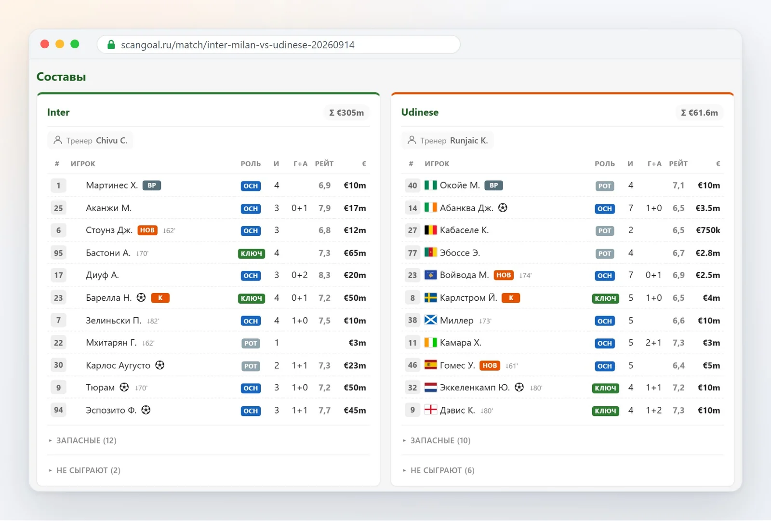
Task: Open the Inter team heading
Action: pos(58,112)
